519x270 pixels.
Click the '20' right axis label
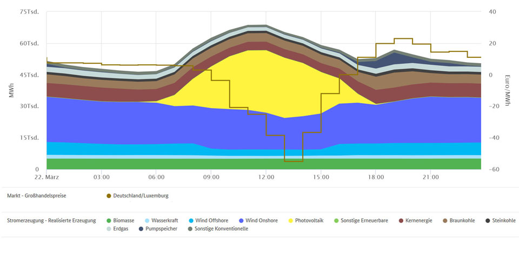point(493,43)
